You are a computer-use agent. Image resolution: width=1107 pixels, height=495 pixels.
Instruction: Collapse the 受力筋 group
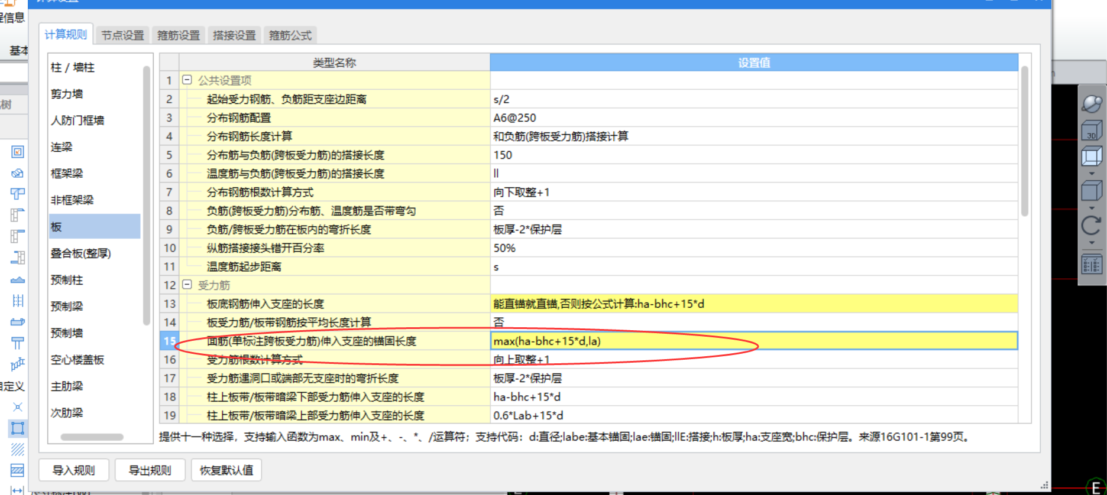point(187,285)
